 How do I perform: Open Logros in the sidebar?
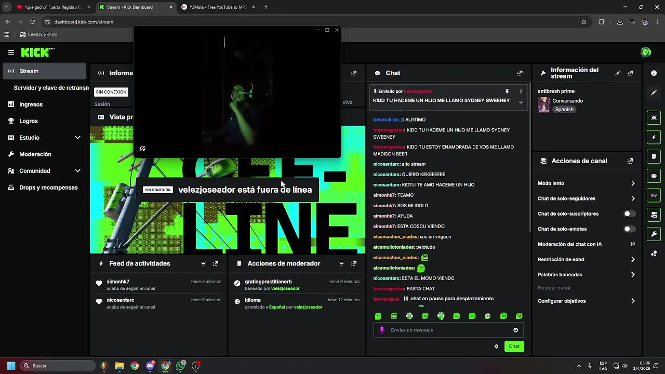[44, 121]
